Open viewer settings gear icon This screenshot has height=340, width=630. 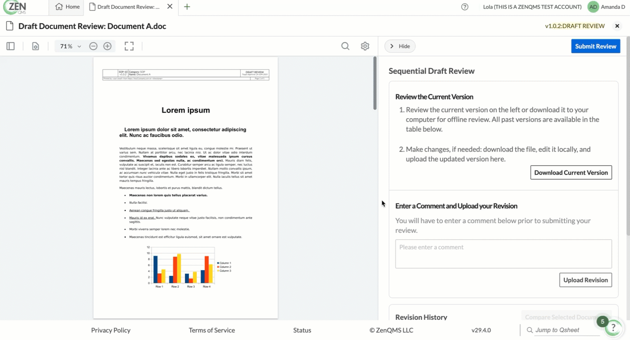(x=365, y=46)
